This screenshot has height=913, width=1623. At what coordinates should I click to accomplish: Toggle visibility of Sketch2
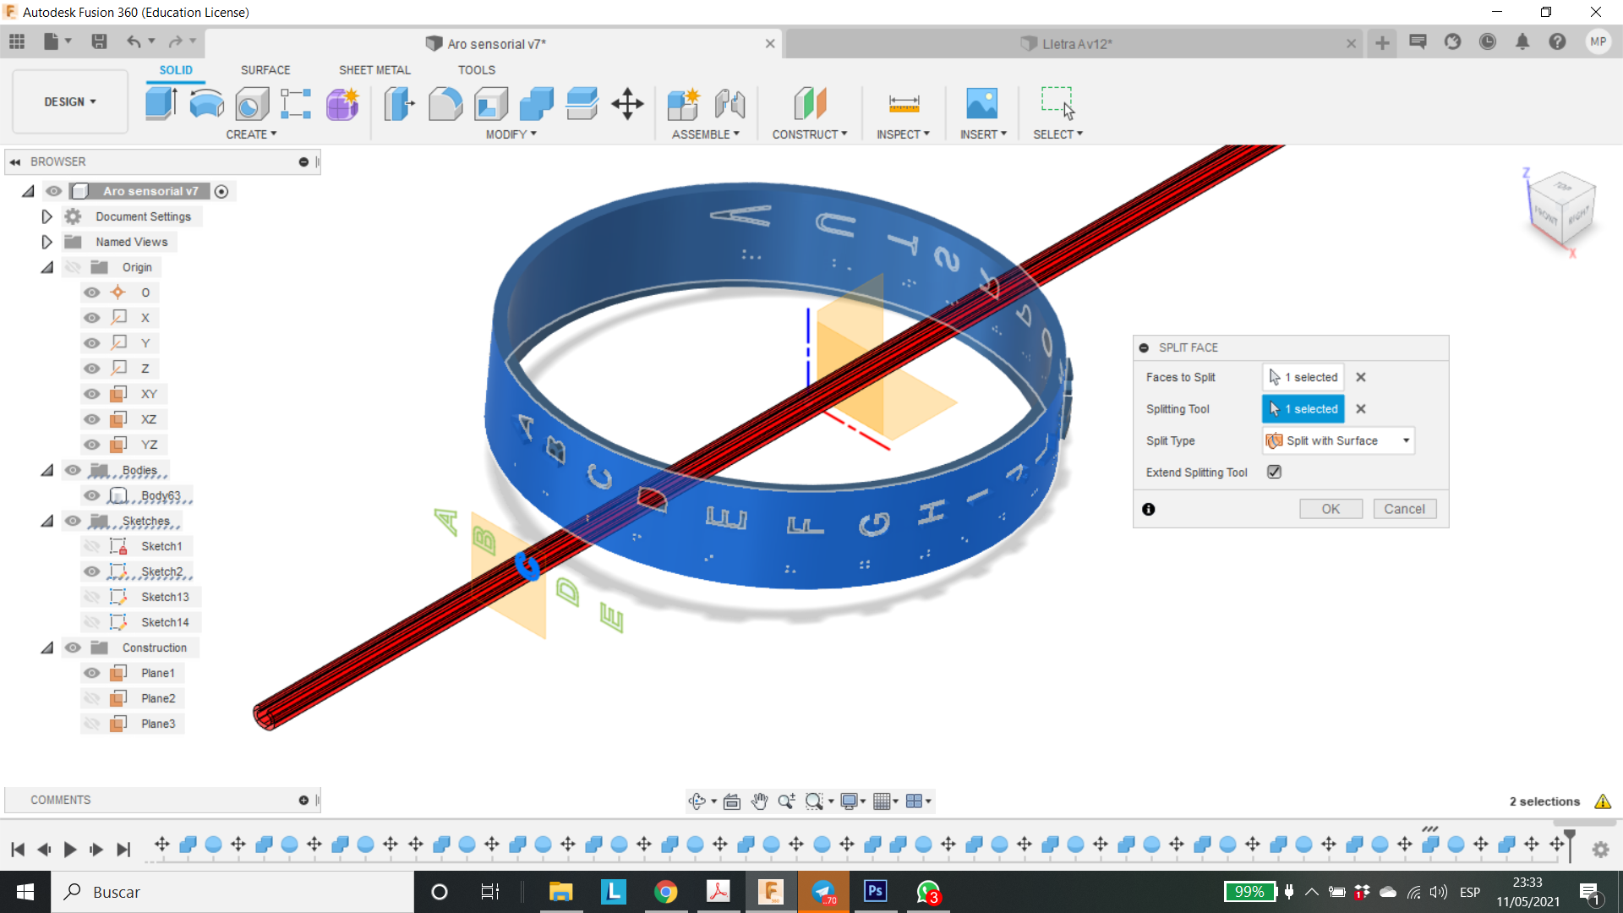pyautogui.click(x=92, y=571)
